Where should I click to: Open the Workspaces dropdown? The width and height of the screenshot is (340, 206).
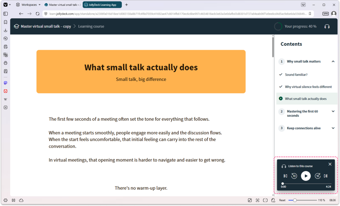click(x=29, y=5)
